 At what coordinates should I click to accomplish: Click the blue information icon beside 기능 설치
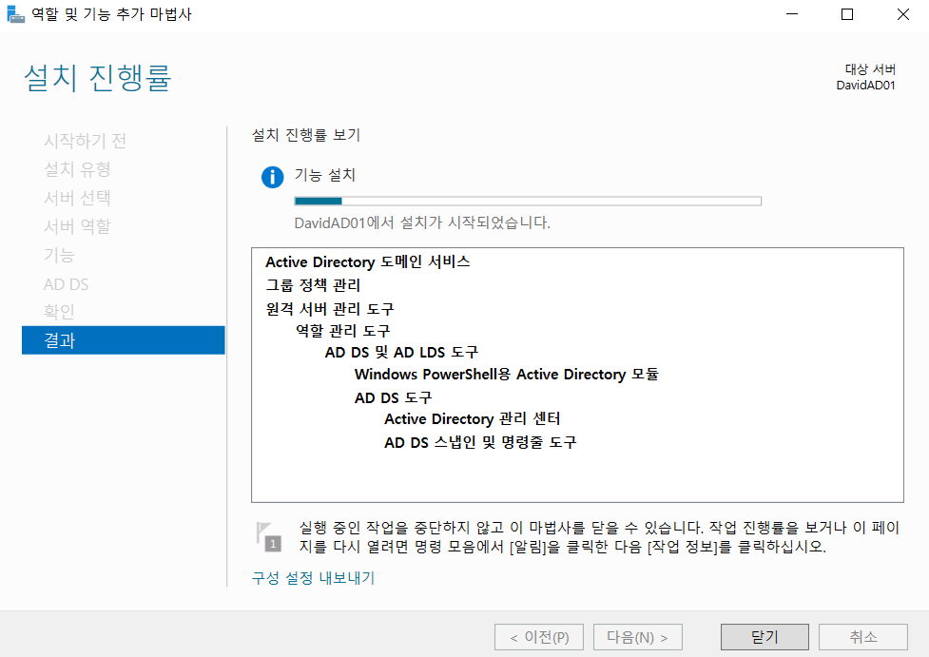(x=273, y=177)
